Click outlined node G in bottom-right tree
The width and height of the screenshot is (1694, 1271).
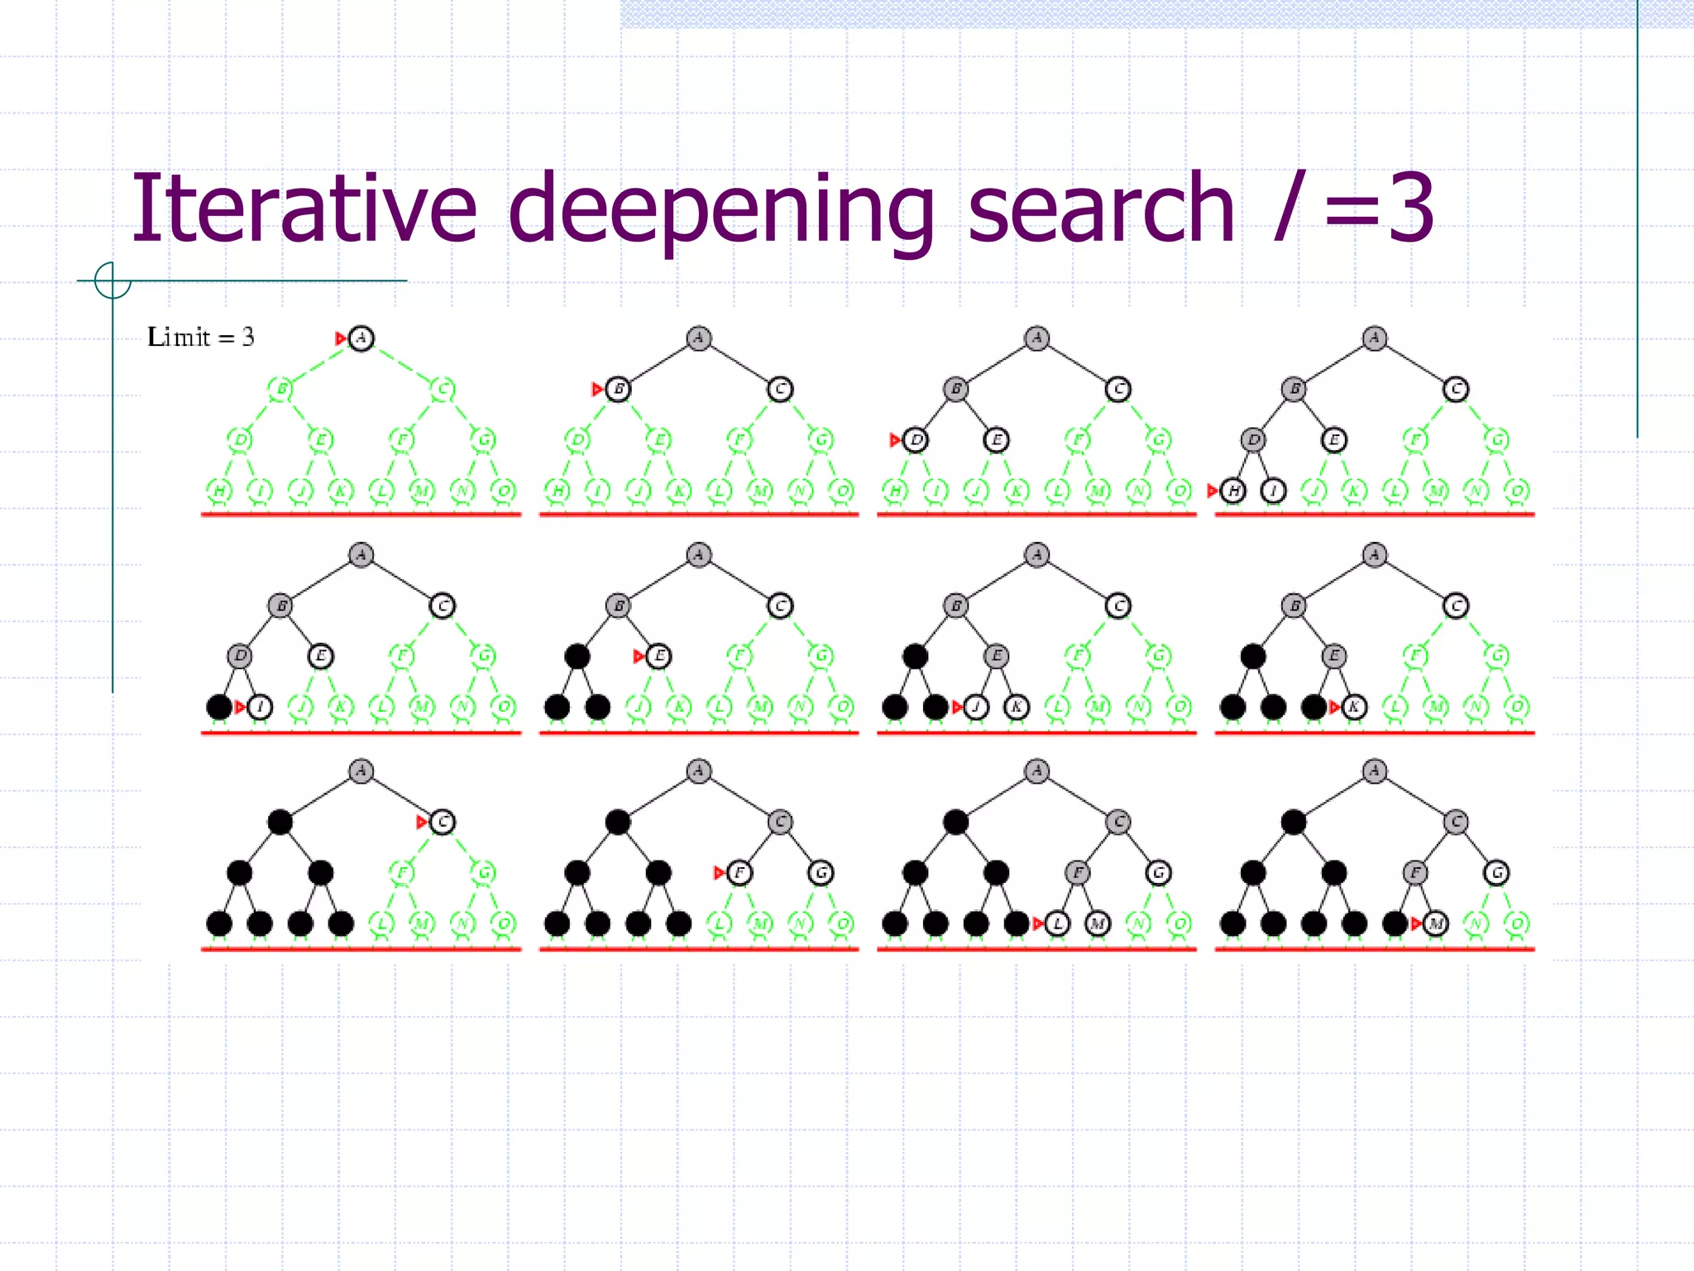coord(1496,872)
